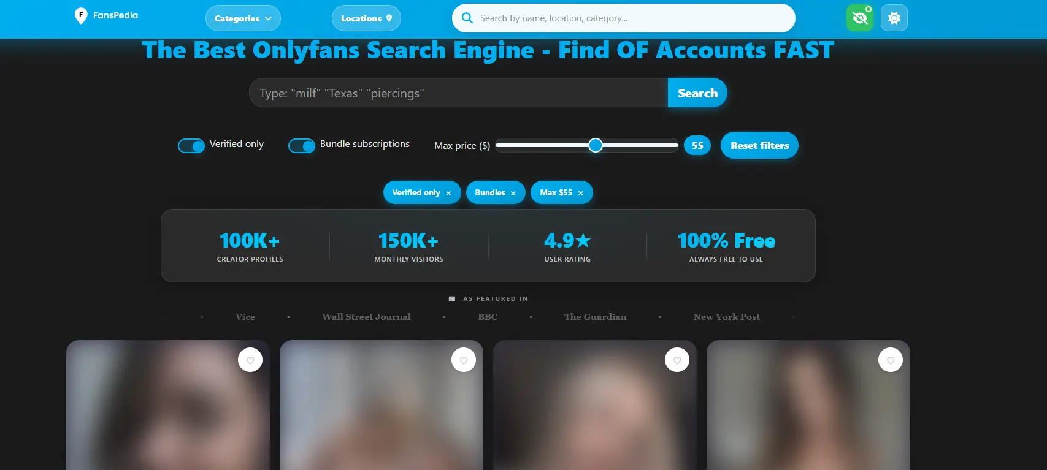Favorite the third profile card heart icon
This screenshot has width=1047, height=470.
pyautogui.click(x=677, y=360)
